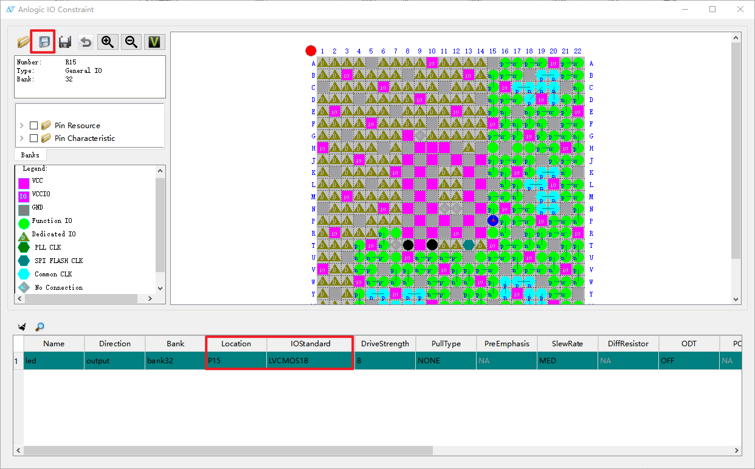Click the Dedicated IO triangle legend icon
755x469 pixels.
tap(24, 236)
